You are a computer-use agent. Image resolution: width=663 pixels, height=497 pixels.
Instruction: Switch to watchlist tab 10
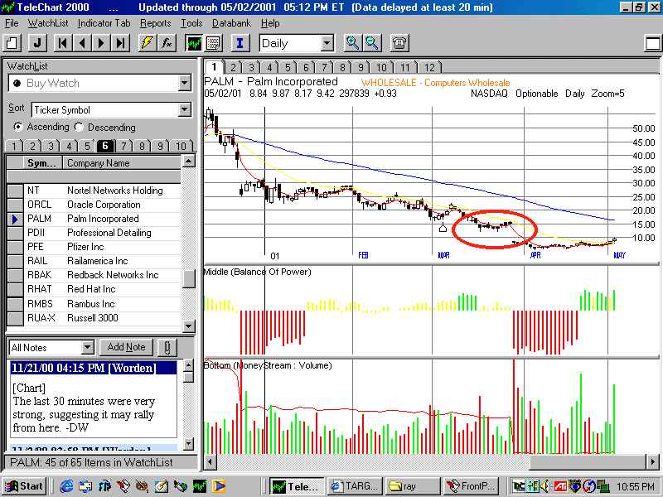[x=181, y=147]
